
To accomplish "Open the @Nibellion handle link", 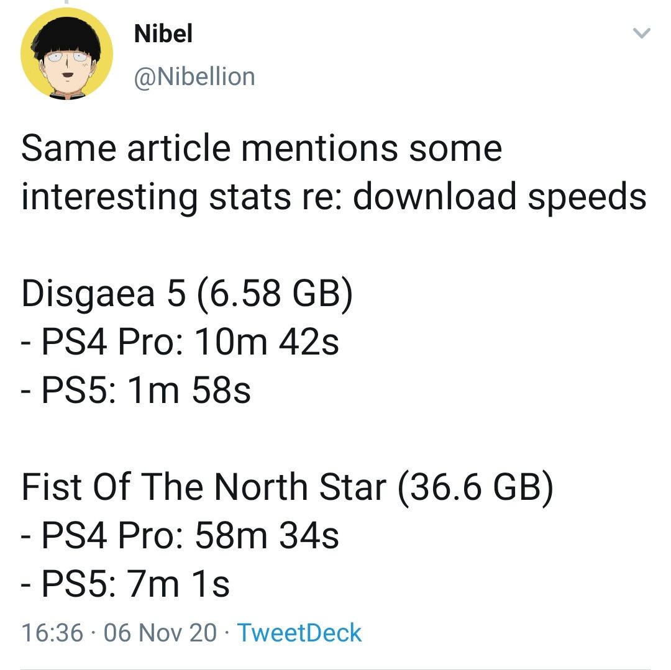I will pos(194,76).
